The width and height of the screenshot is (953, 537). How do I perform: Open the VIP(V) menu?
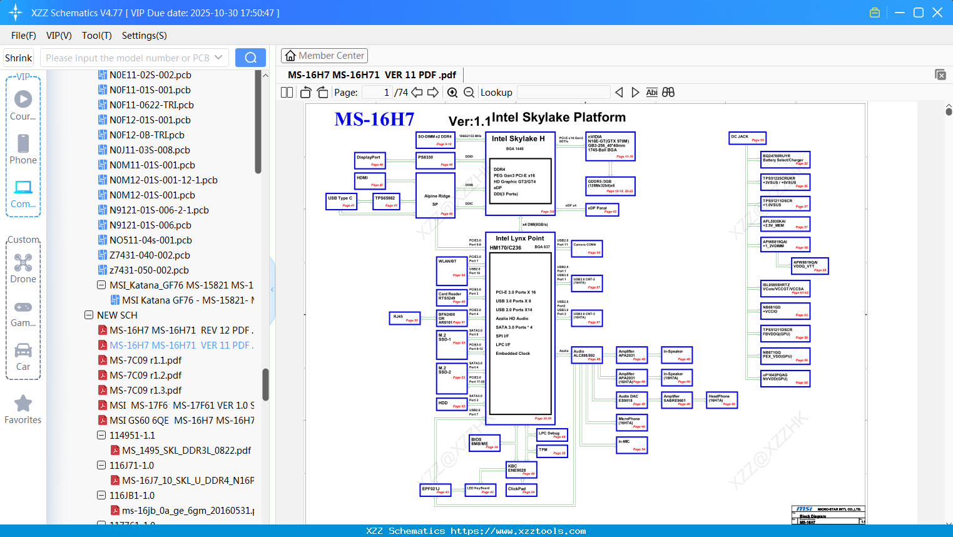pyautogui.click(x=59, y=36)
